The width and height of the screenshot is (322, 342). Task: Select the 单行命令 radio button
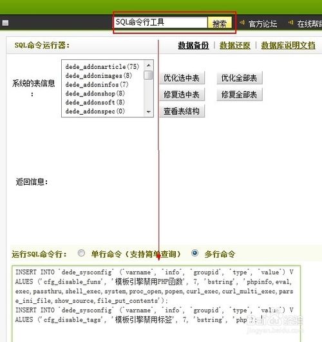coord(81,253)
